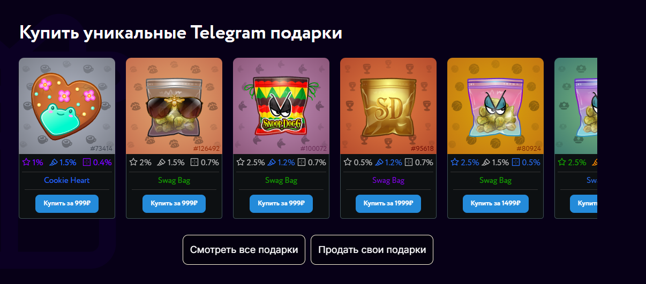Click the purple pattern icon showing 0.4%

pyautogui.click(x=87, y=162)
